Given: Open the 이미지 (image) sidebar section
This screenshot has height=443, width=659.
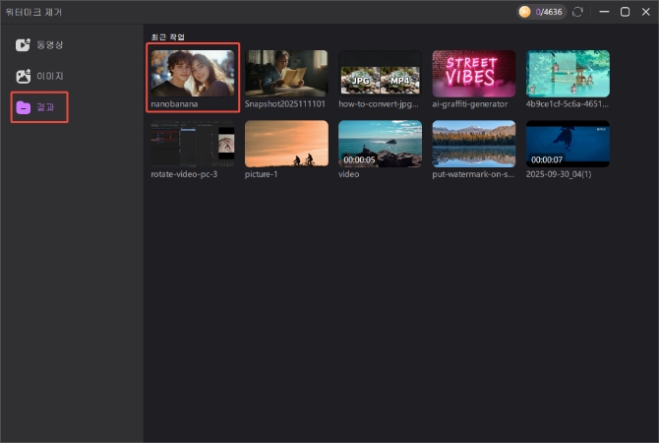Looking at the screenshot, I should 39,76.
